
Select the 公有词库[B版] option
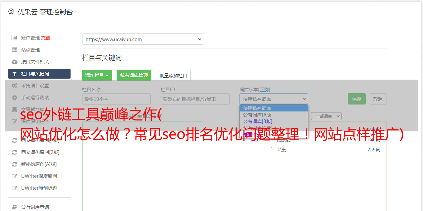pyautogui.click(x=274, y=121)
